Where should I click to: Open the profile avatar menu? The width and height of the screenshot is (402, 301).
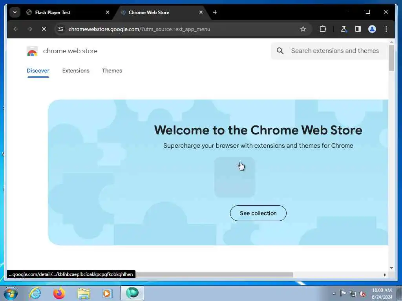[x=372, y=29]
